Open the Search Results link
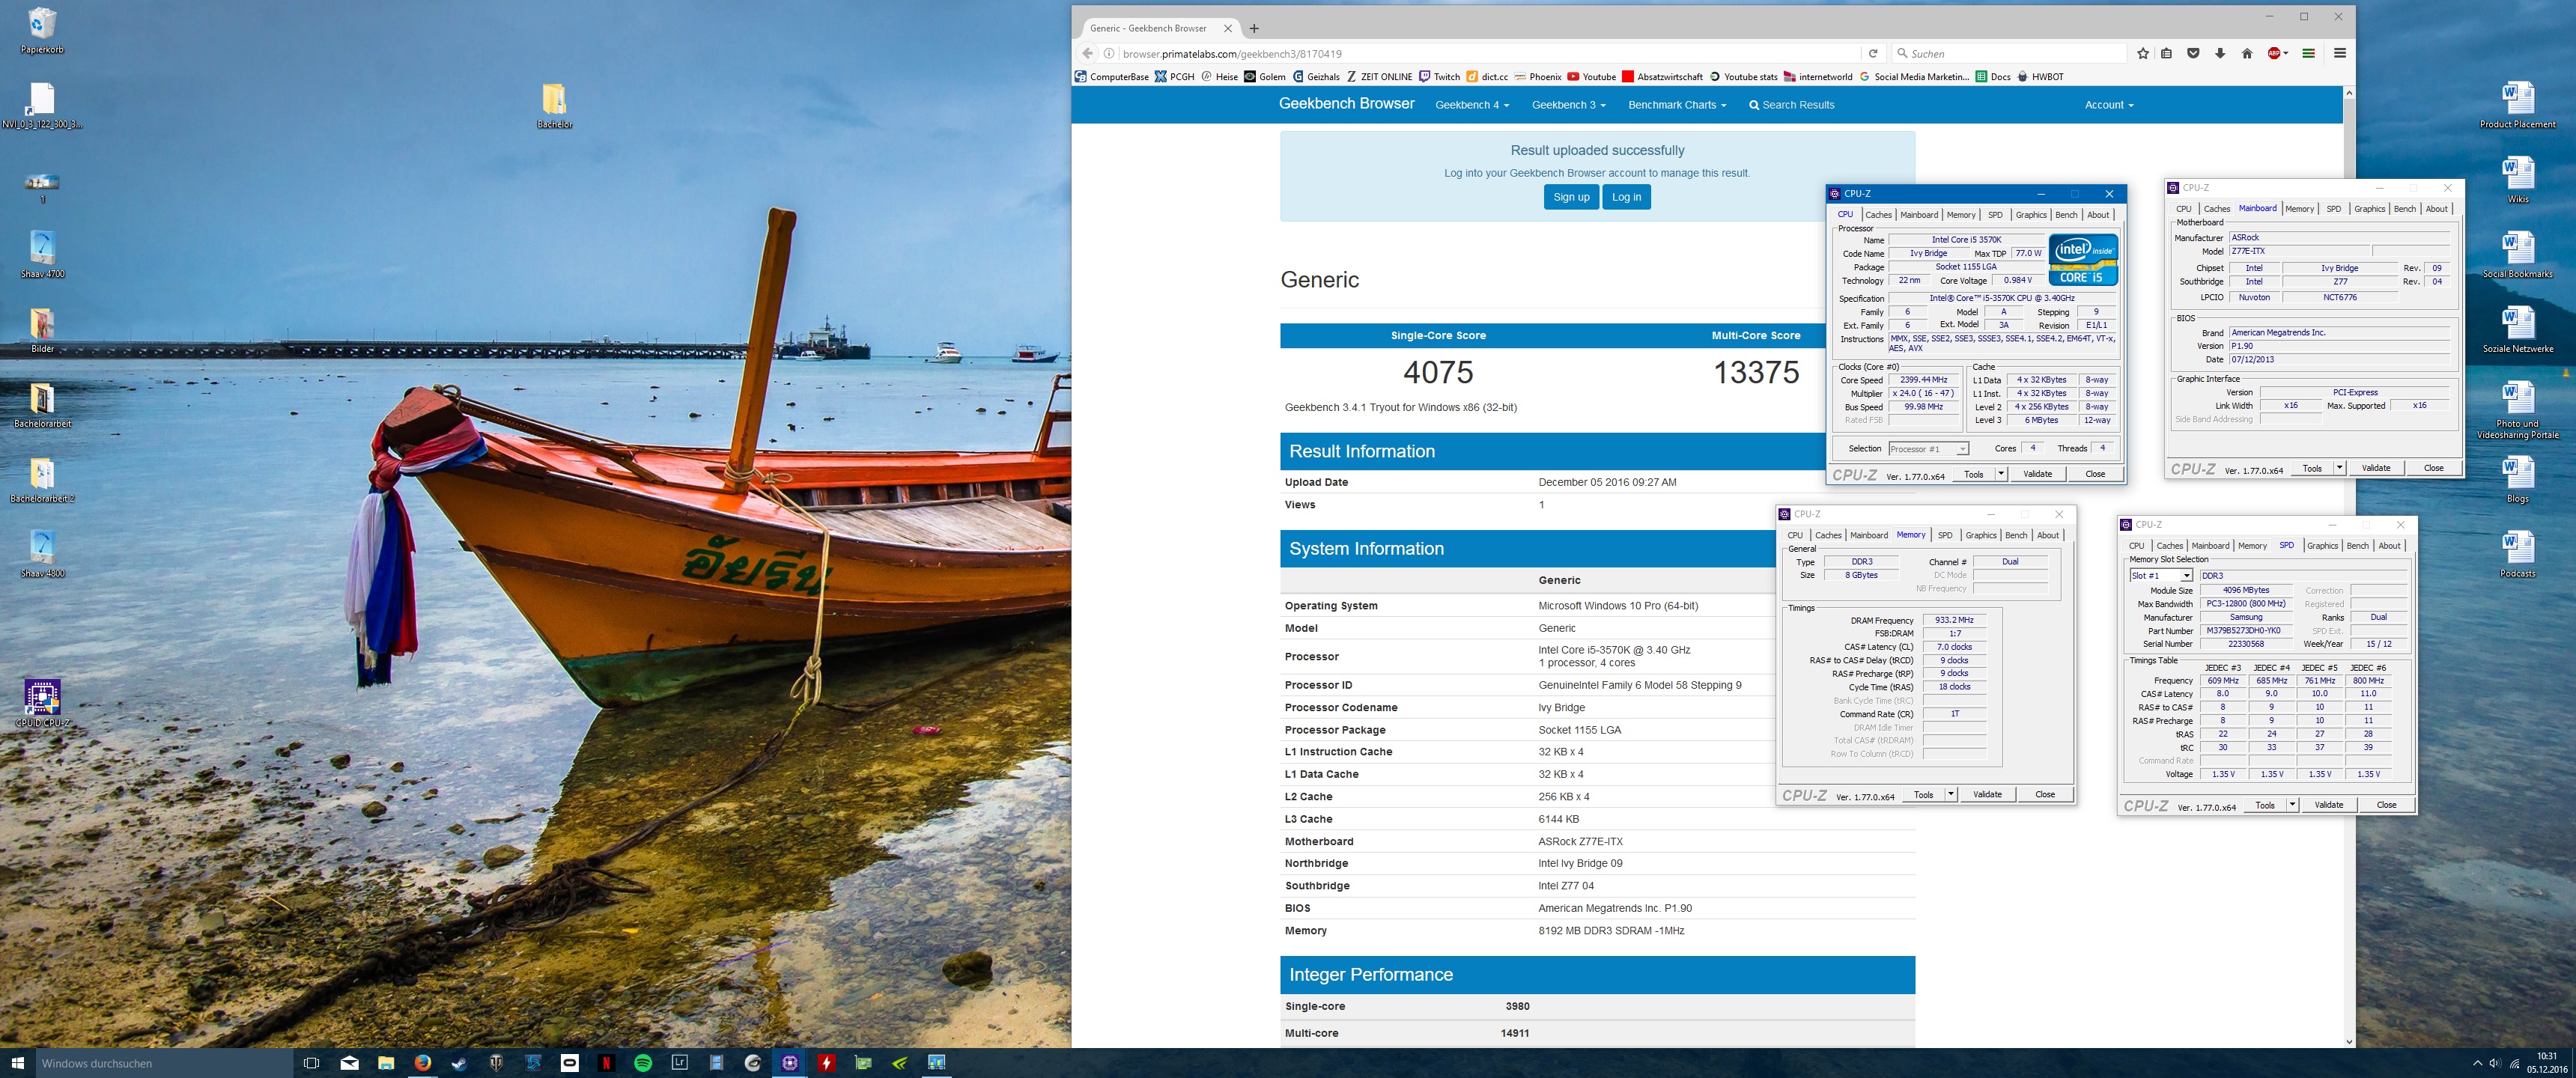2576x1078 pixels. pos(1791,105)
